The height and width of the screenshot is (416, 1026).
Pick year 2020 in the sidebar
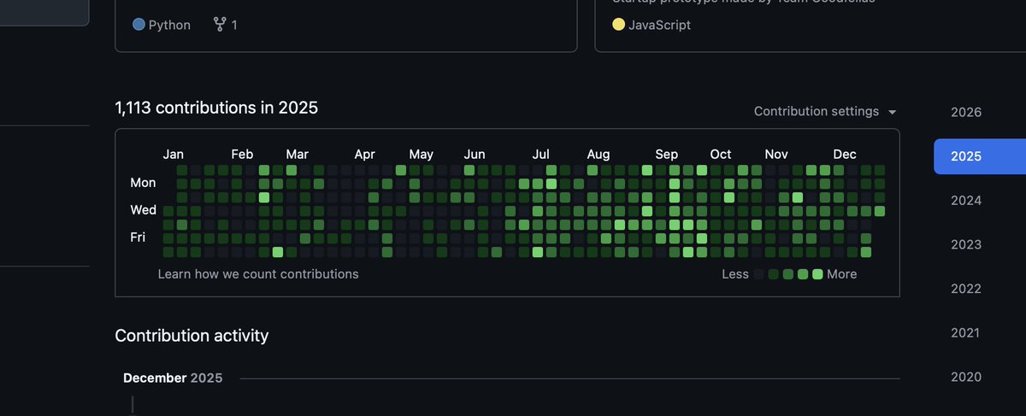966,378
